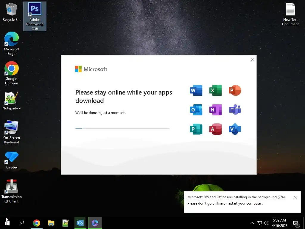Viewport: 305px width, 229px height.
Task: Show hidden system tray icons
Action: (252, 223)
